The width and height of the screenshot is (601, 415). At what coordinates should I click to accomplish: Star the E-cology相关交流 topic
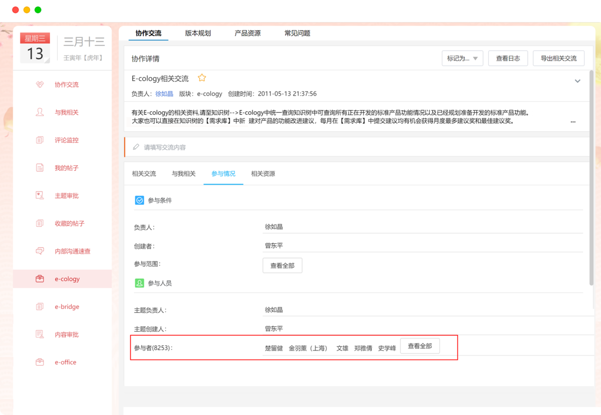coord(202,78)
